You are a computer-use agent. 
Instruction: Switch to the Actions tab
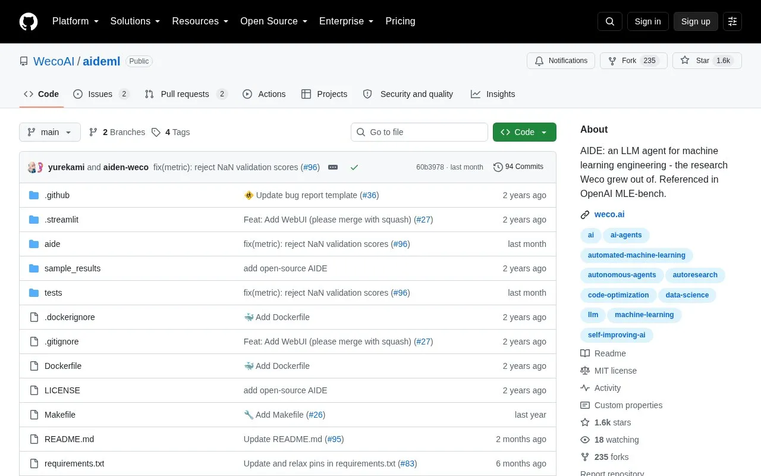point(264,94)
